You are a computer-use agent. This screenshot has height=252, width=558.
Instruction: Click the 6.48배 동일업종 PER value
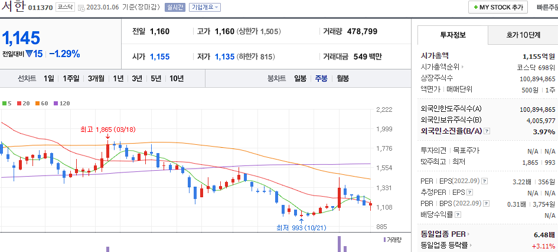coord(544,234)
